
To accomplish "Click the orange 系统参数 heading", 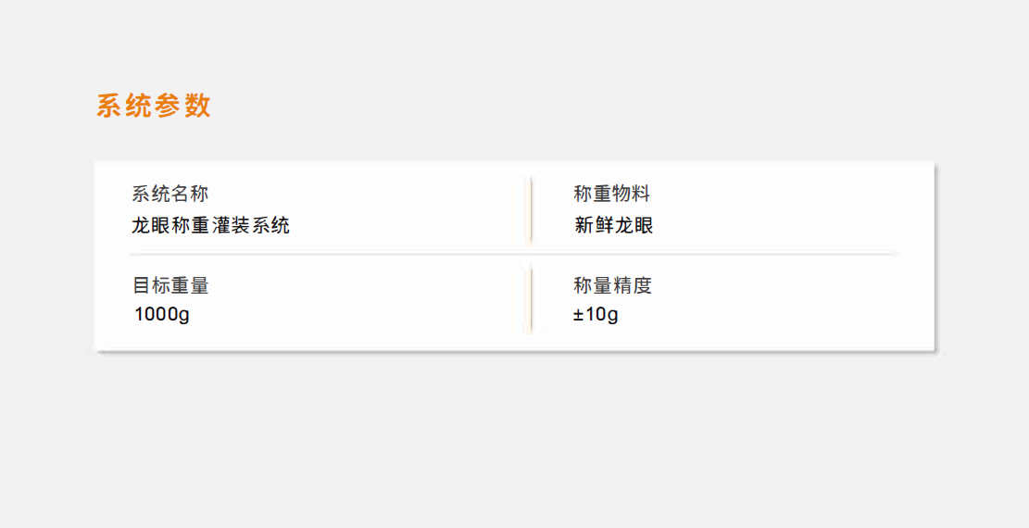I will (154, 106).
